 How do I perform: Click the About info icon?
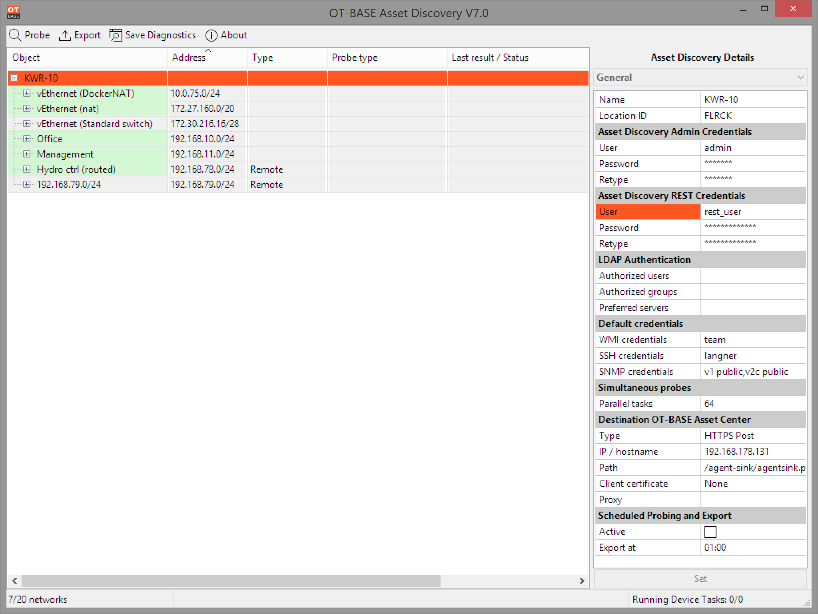tap(211, 36)
